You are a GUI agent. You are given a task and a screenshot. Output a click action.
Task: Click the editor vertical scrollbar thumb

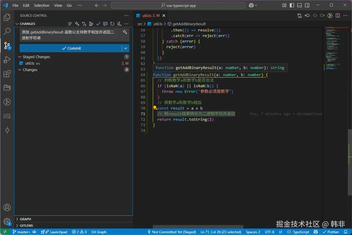tap(350, 162)
